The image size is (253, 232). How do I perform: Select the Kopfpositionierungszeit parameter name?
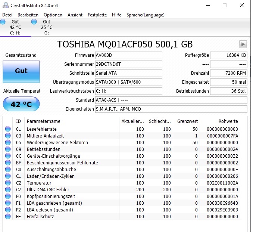pos(51,196)
